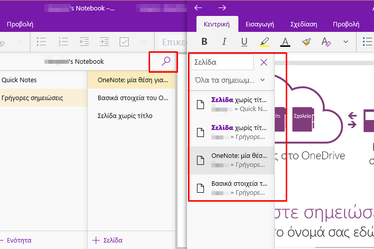Add a new page with + Σελίδα
The image size is (374, 249).
107,240
